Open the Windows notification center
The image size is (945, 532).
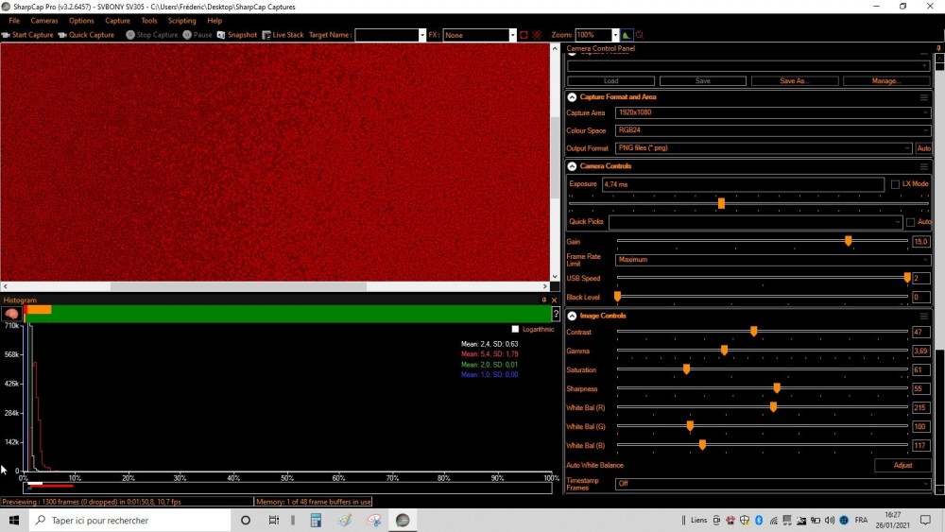(x=926, y=520)
